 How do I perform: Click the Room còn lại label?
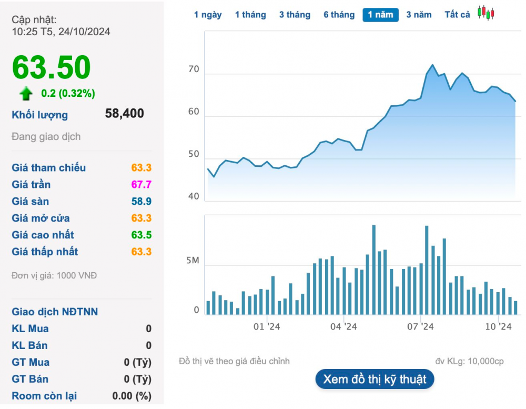(44, 396)
